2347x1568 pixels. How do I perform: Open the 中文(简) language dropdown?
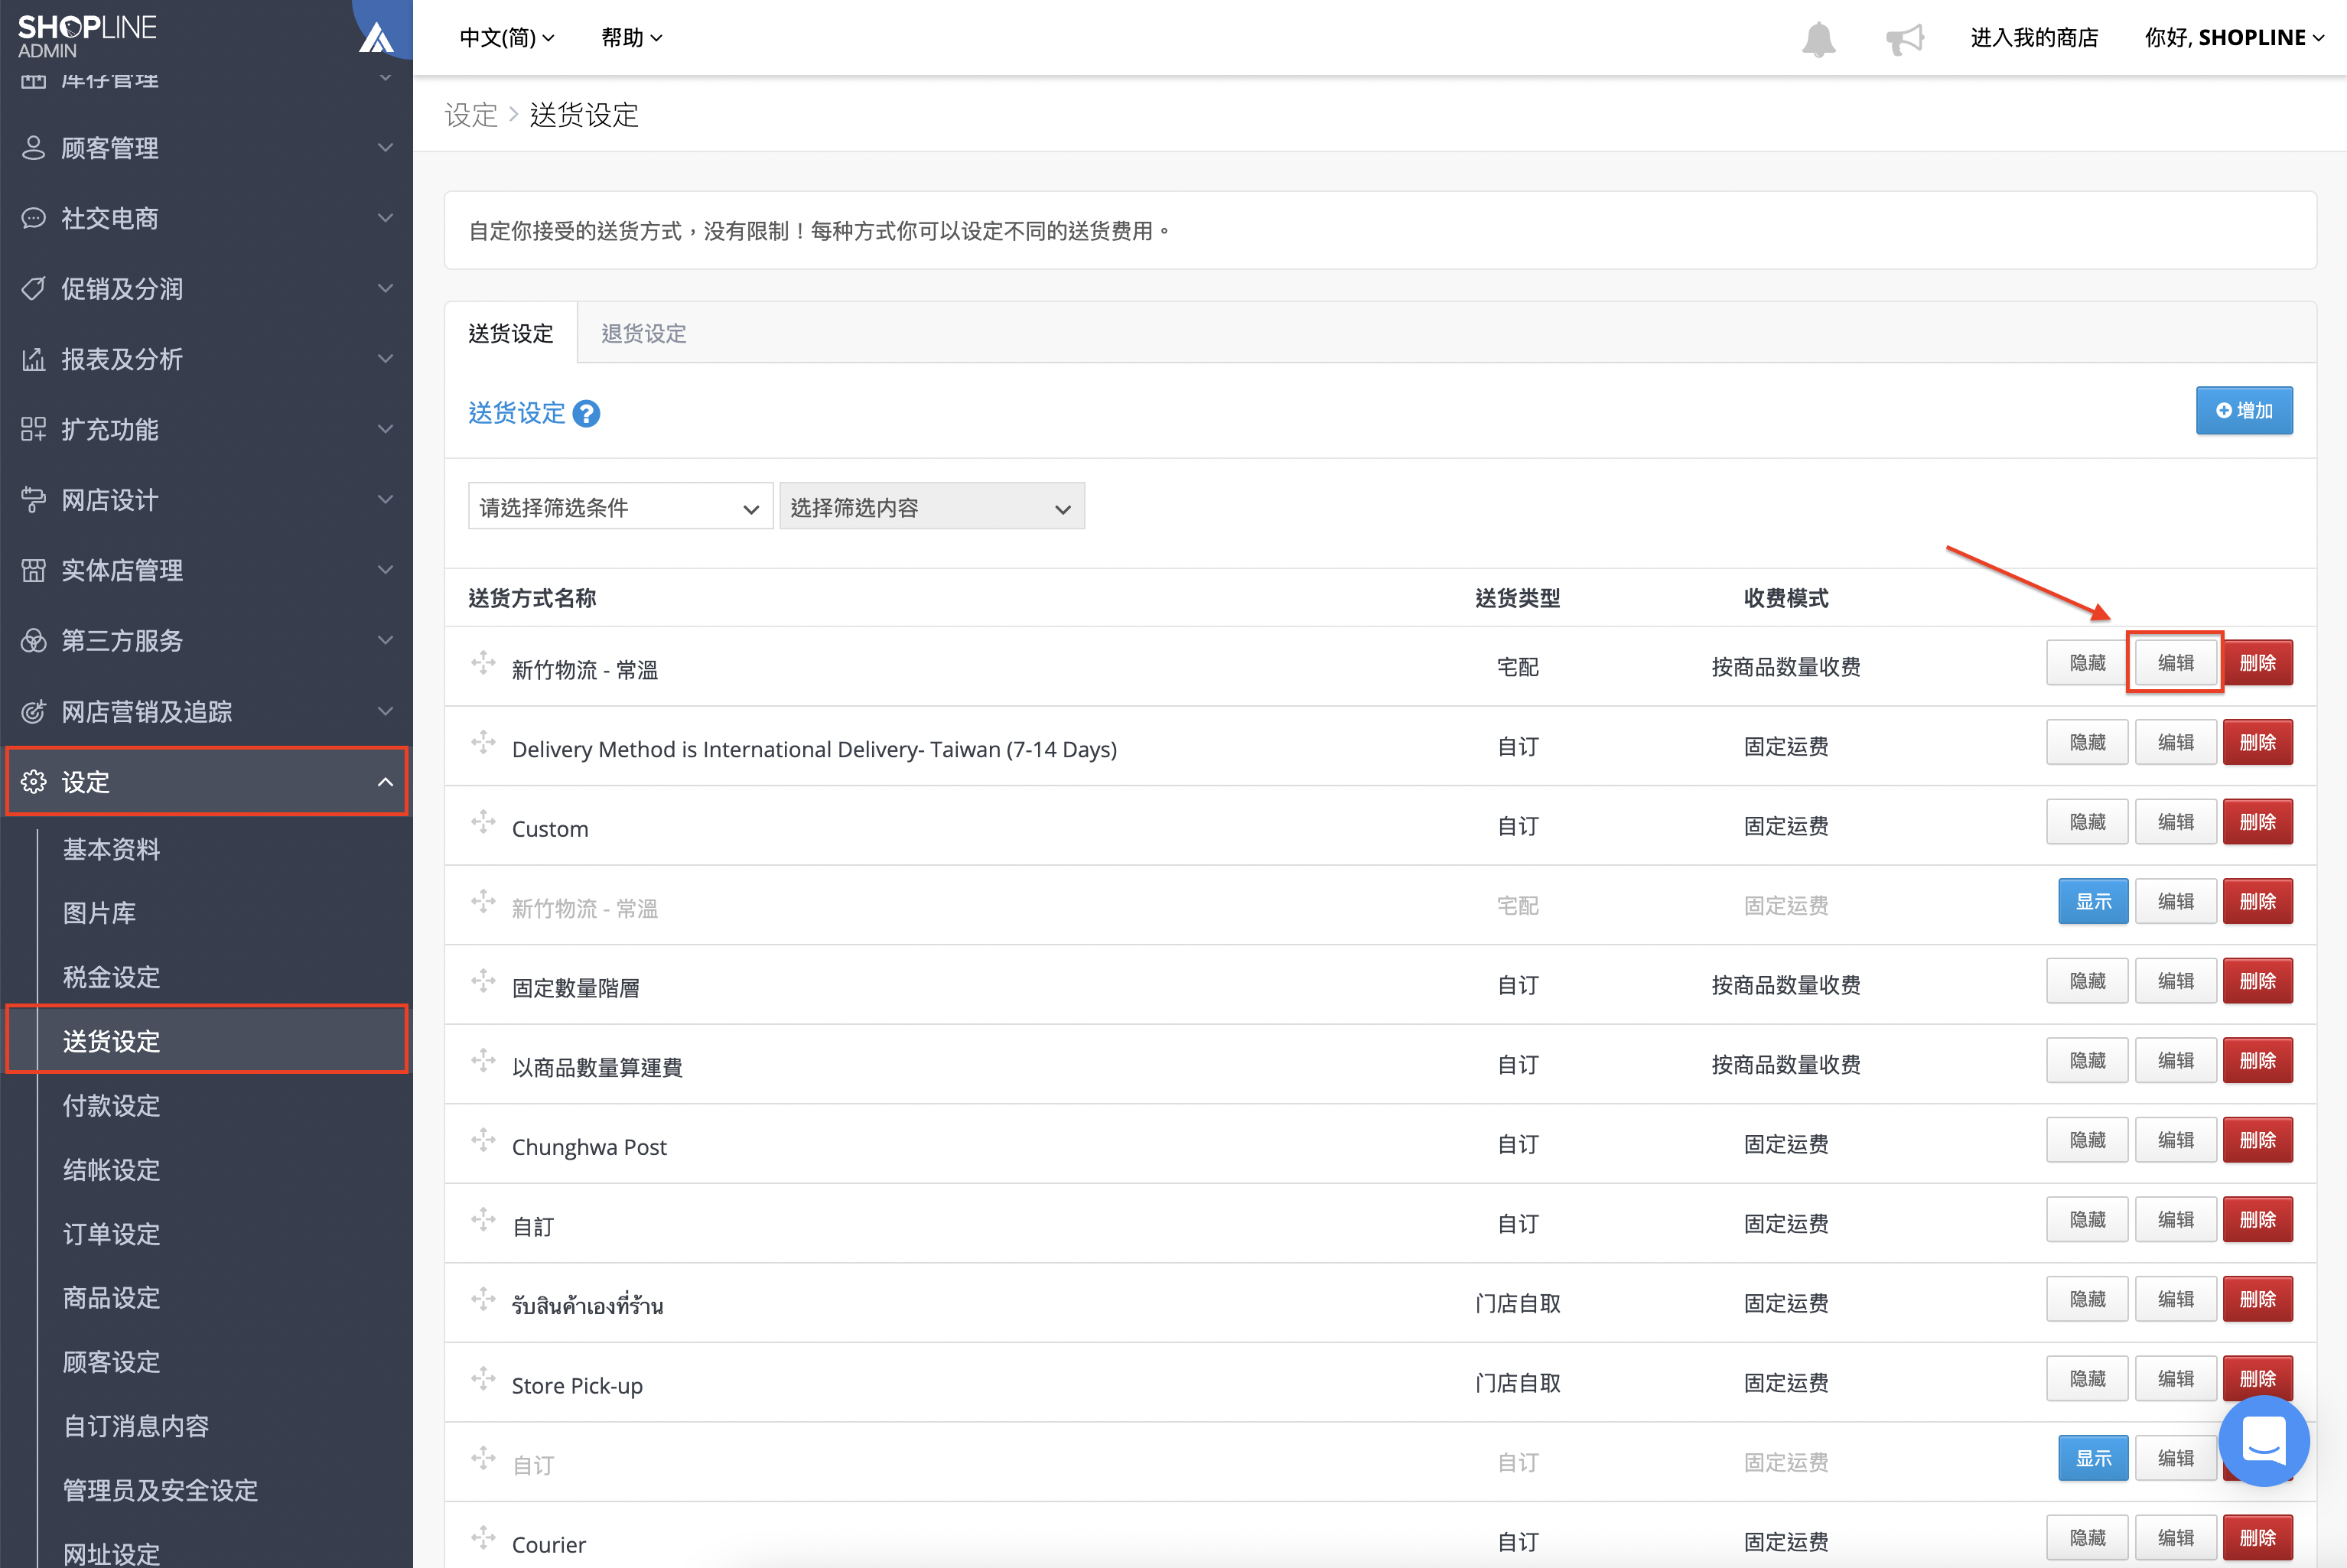506,38
